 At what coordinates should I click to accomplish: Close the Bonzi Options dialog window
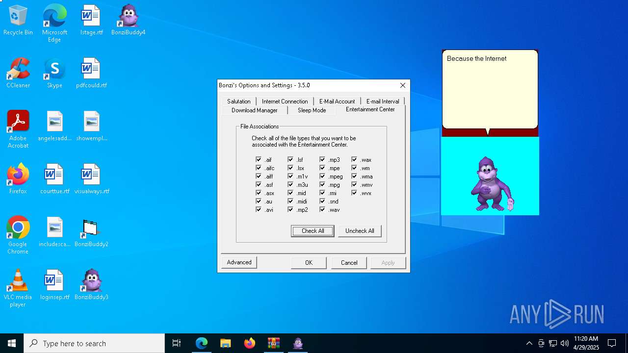[x=403, y=85]
